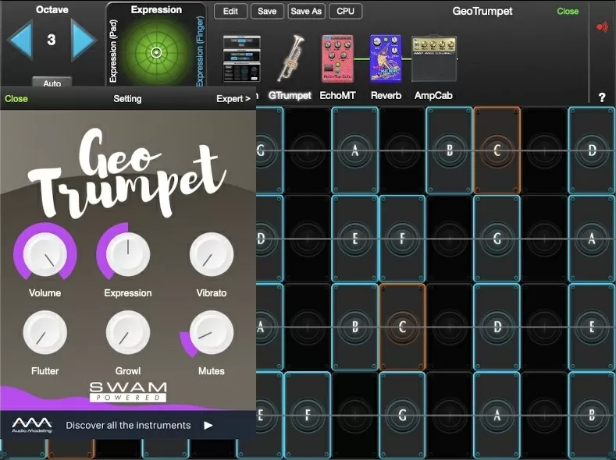Open the Expert settings view
This screenshot has height=460, width=616.
click(233, 99)
